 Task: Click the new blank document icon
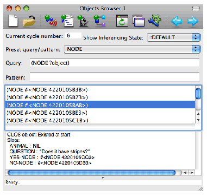click(x=13, y=21)
